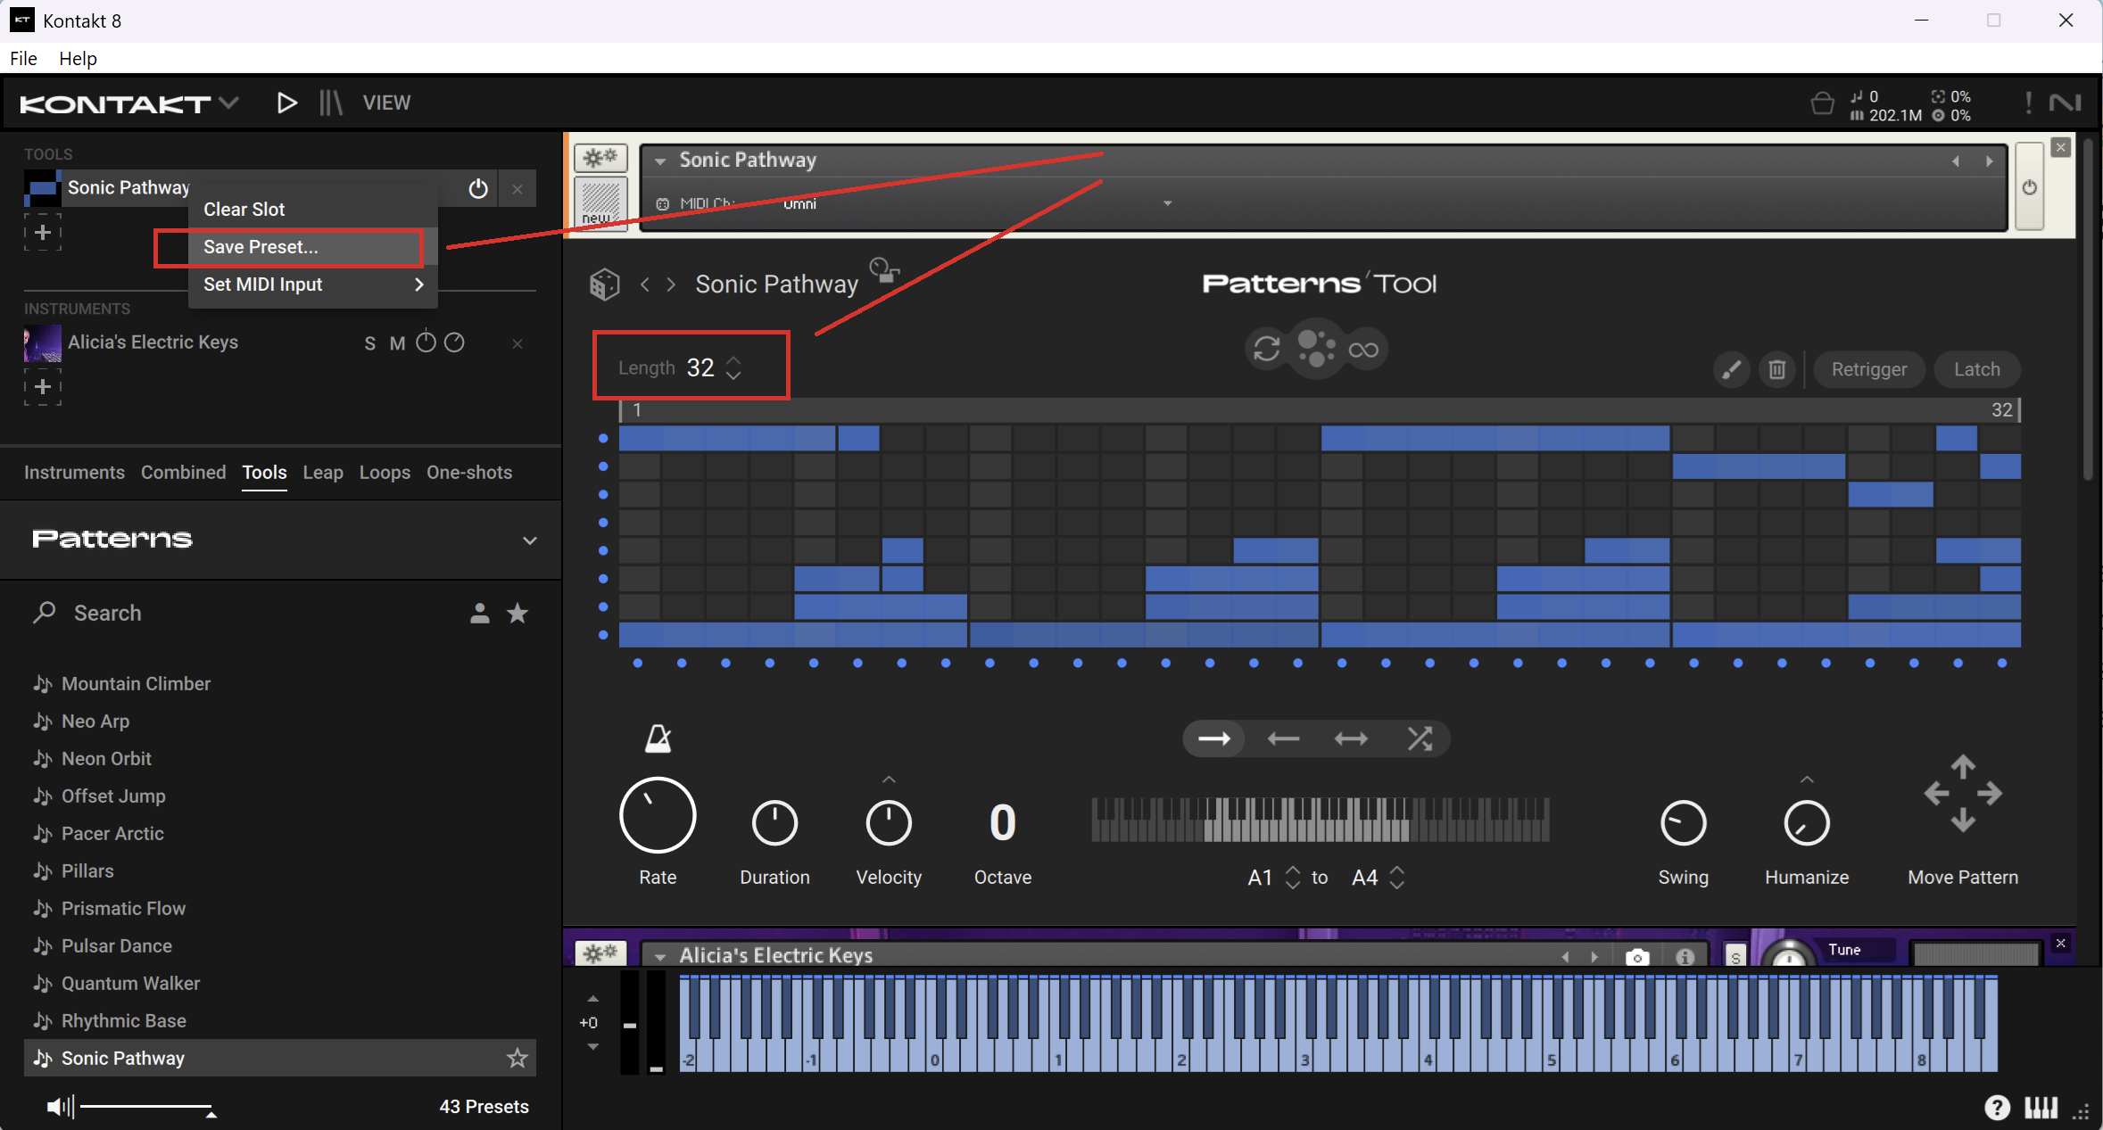Viewport: 2103px width, 1130px height.
Task: Click the Retrigger button
Action: (x=1868, y=369)
